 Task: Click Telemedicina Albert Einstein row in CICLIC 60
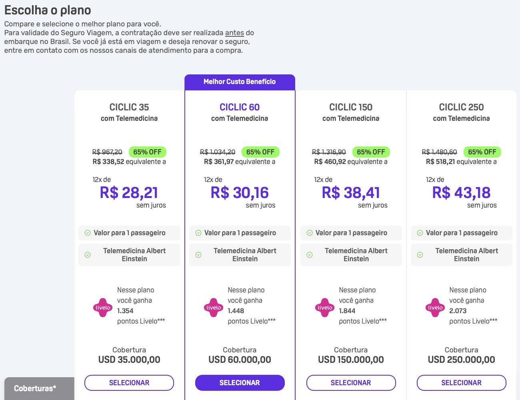click(x=240, y=255)
